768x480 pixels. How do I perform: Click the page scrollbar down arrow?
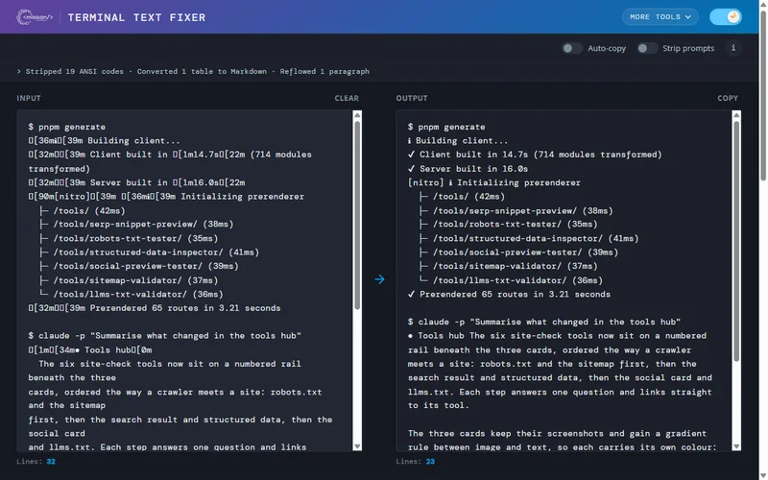763,475
